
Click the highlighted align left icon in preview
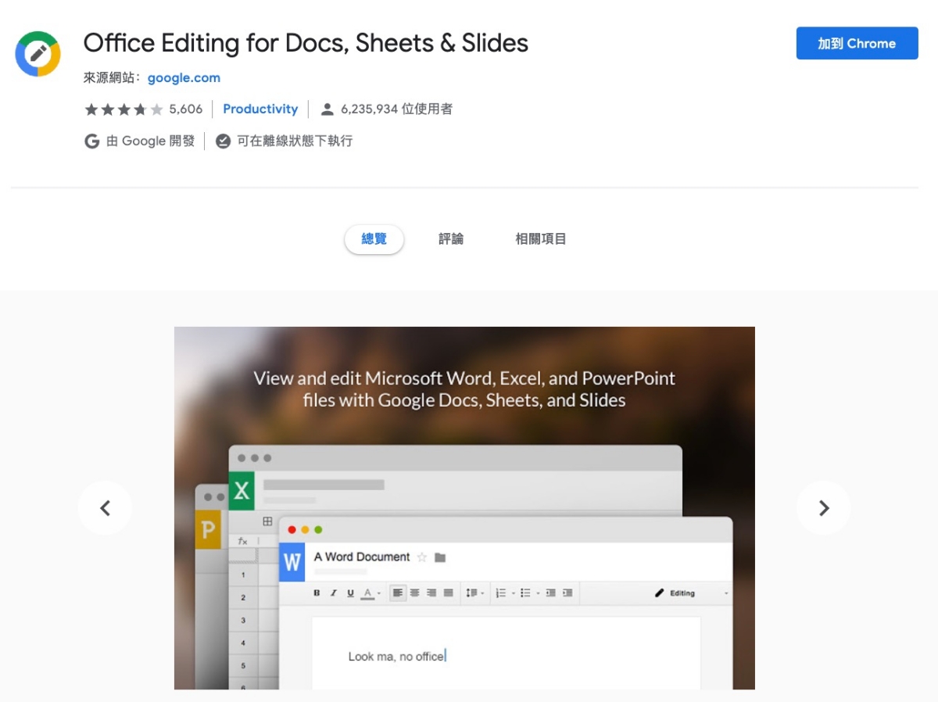coord(398,593)
